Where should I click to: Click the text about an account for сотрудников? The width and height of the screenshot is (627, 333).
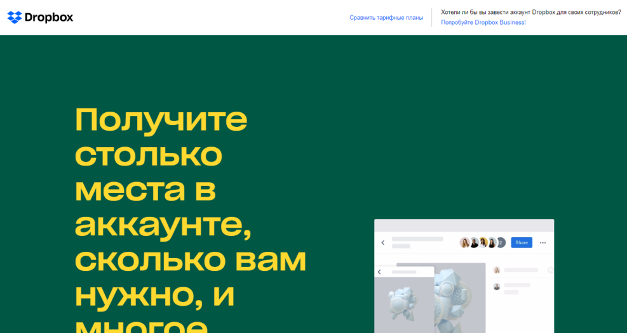point(531,13)
